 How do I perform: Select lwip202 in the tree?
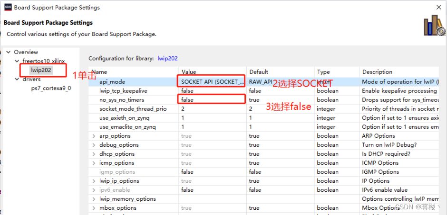[41, 70]
